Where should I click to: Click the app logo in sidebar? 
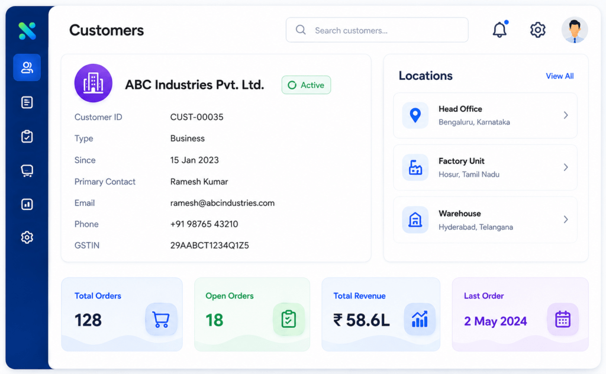click(x=27, y=31)
